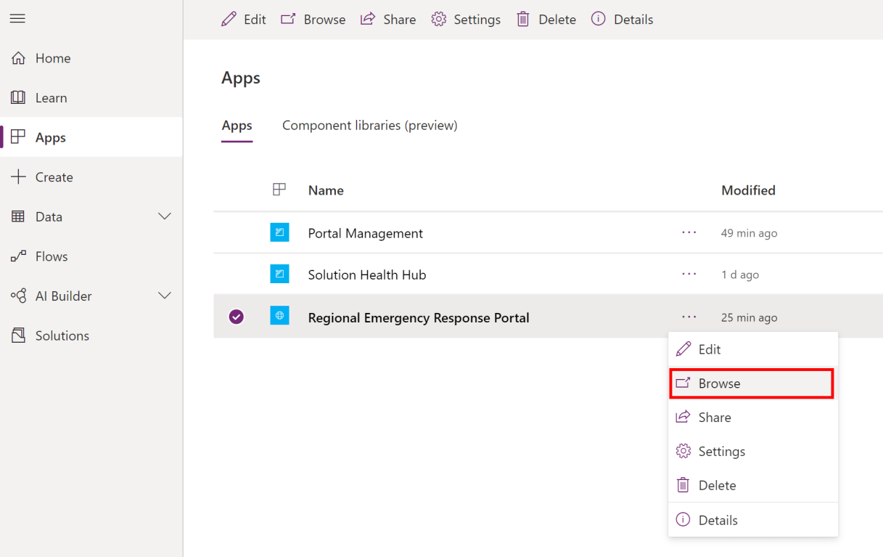Open Create in the sidebar
This screenshot has height=557, width=883.
(x=91, y=177)
